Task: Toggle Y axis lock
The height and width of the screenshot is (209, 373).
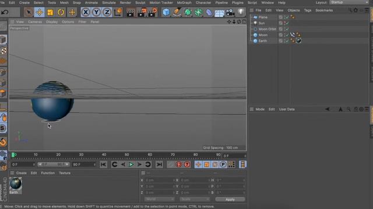Action: (x=96, y=12)
